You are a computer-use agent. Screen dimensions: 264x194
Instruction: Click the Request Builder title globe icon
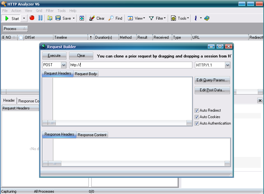44,46
